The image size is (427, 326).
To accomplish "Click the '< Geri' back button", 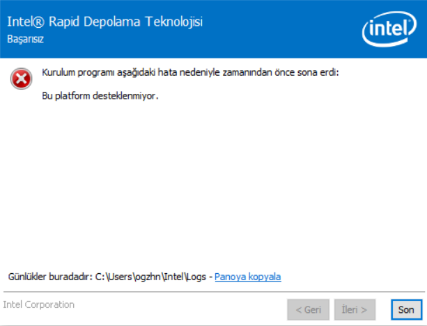I will click(x=308, y=309).
